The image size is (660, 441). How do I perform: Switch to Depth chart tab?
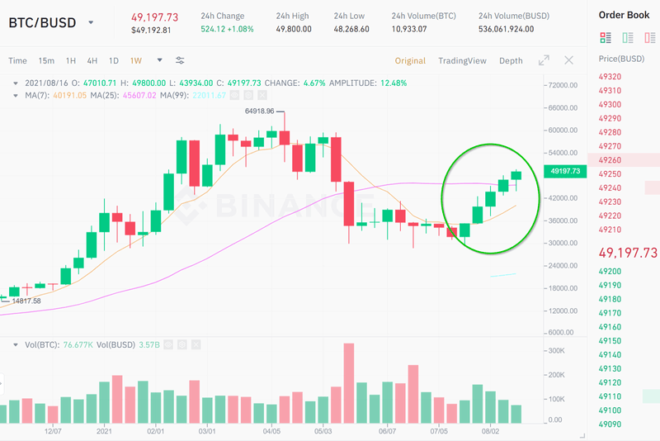pos(511,60)
